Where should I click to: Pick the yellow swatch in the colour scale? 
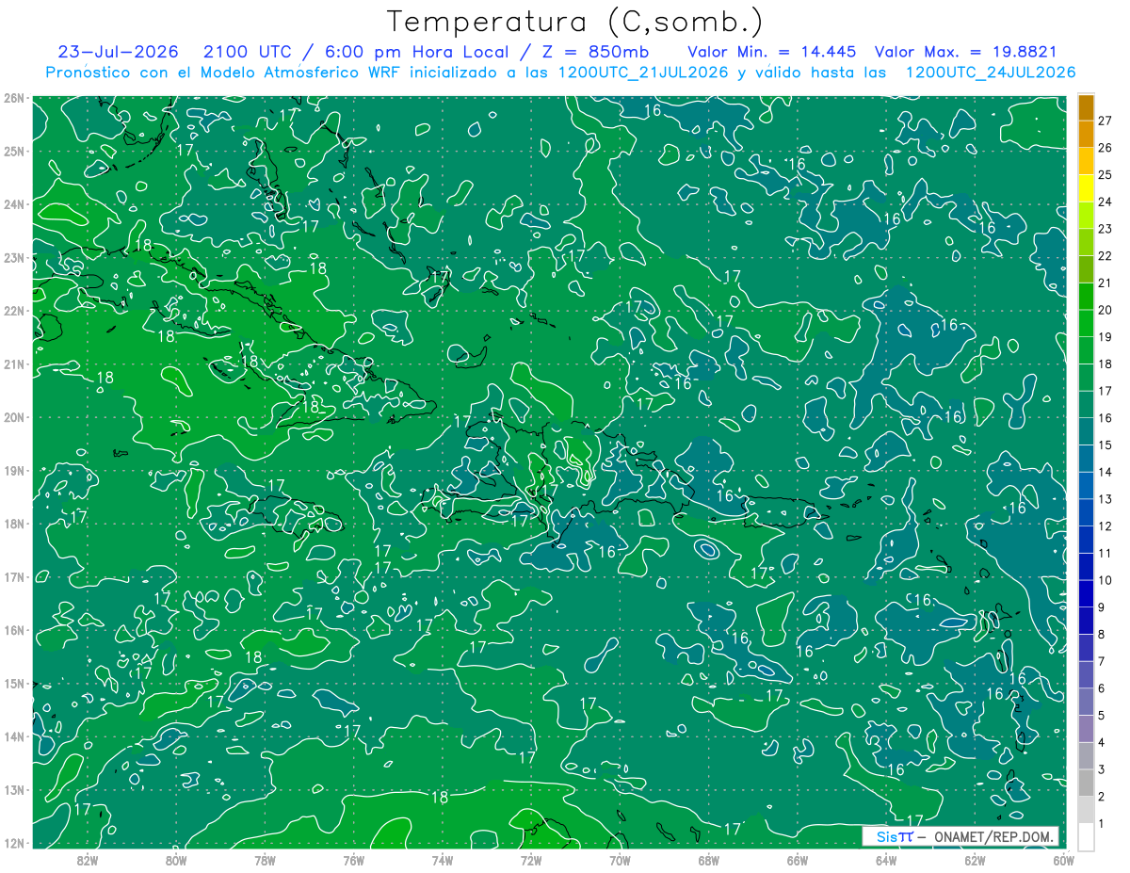click(1087, 188)
